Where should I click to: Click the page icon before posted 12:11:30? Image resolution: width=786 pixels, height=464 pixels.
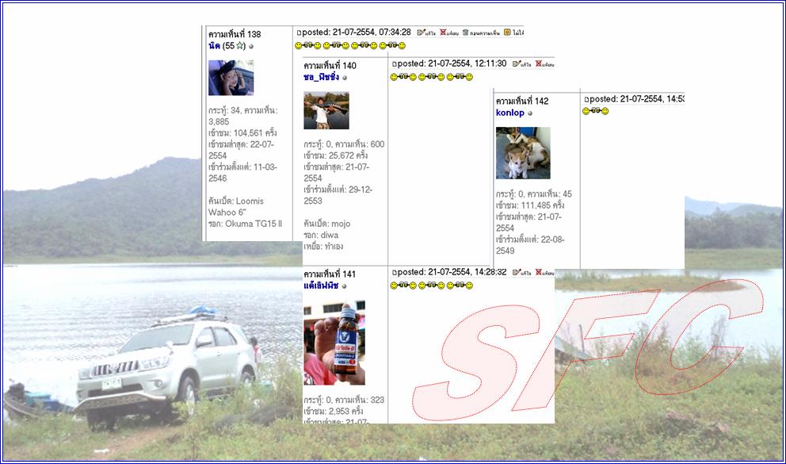(394, 64)
